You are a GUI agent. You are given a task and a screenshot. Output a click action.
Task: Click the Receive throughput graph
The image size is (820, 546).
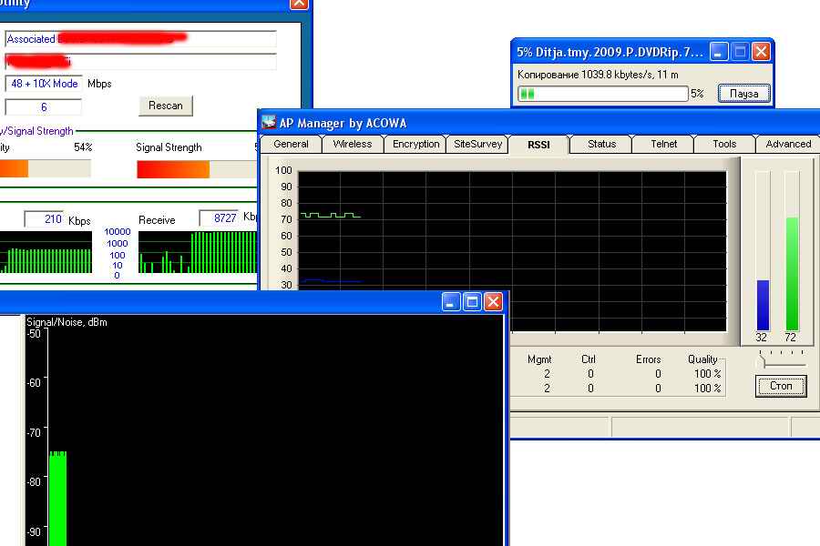198,252
